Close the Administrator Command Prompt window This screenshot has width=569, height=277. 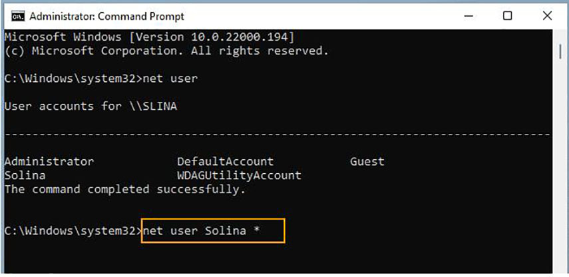coord(547,15)
